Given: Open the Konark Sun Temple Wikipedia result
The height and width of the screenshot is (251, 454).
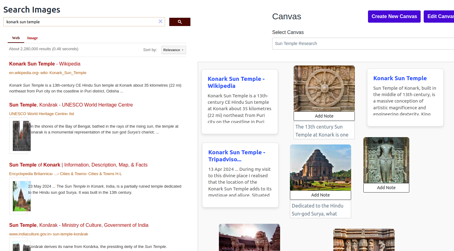Looking at the screenshot, I should pos(45,64).
